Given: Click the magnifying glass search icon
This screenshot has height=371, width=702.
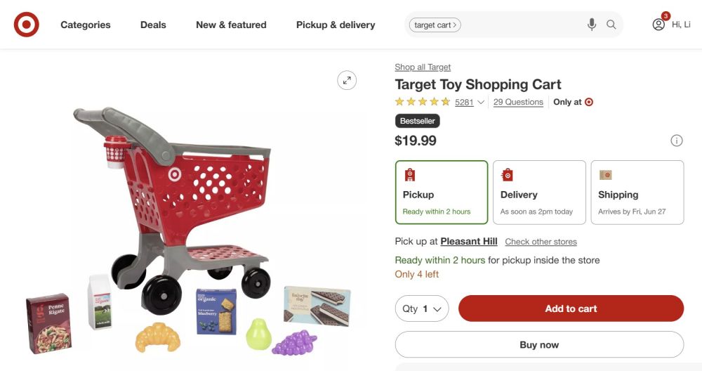Looking at the screenshot, I should coord(611,25).
